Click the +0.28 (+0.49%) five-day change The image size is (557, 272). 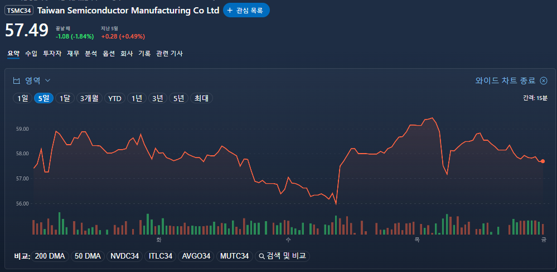tap(123, 36)
